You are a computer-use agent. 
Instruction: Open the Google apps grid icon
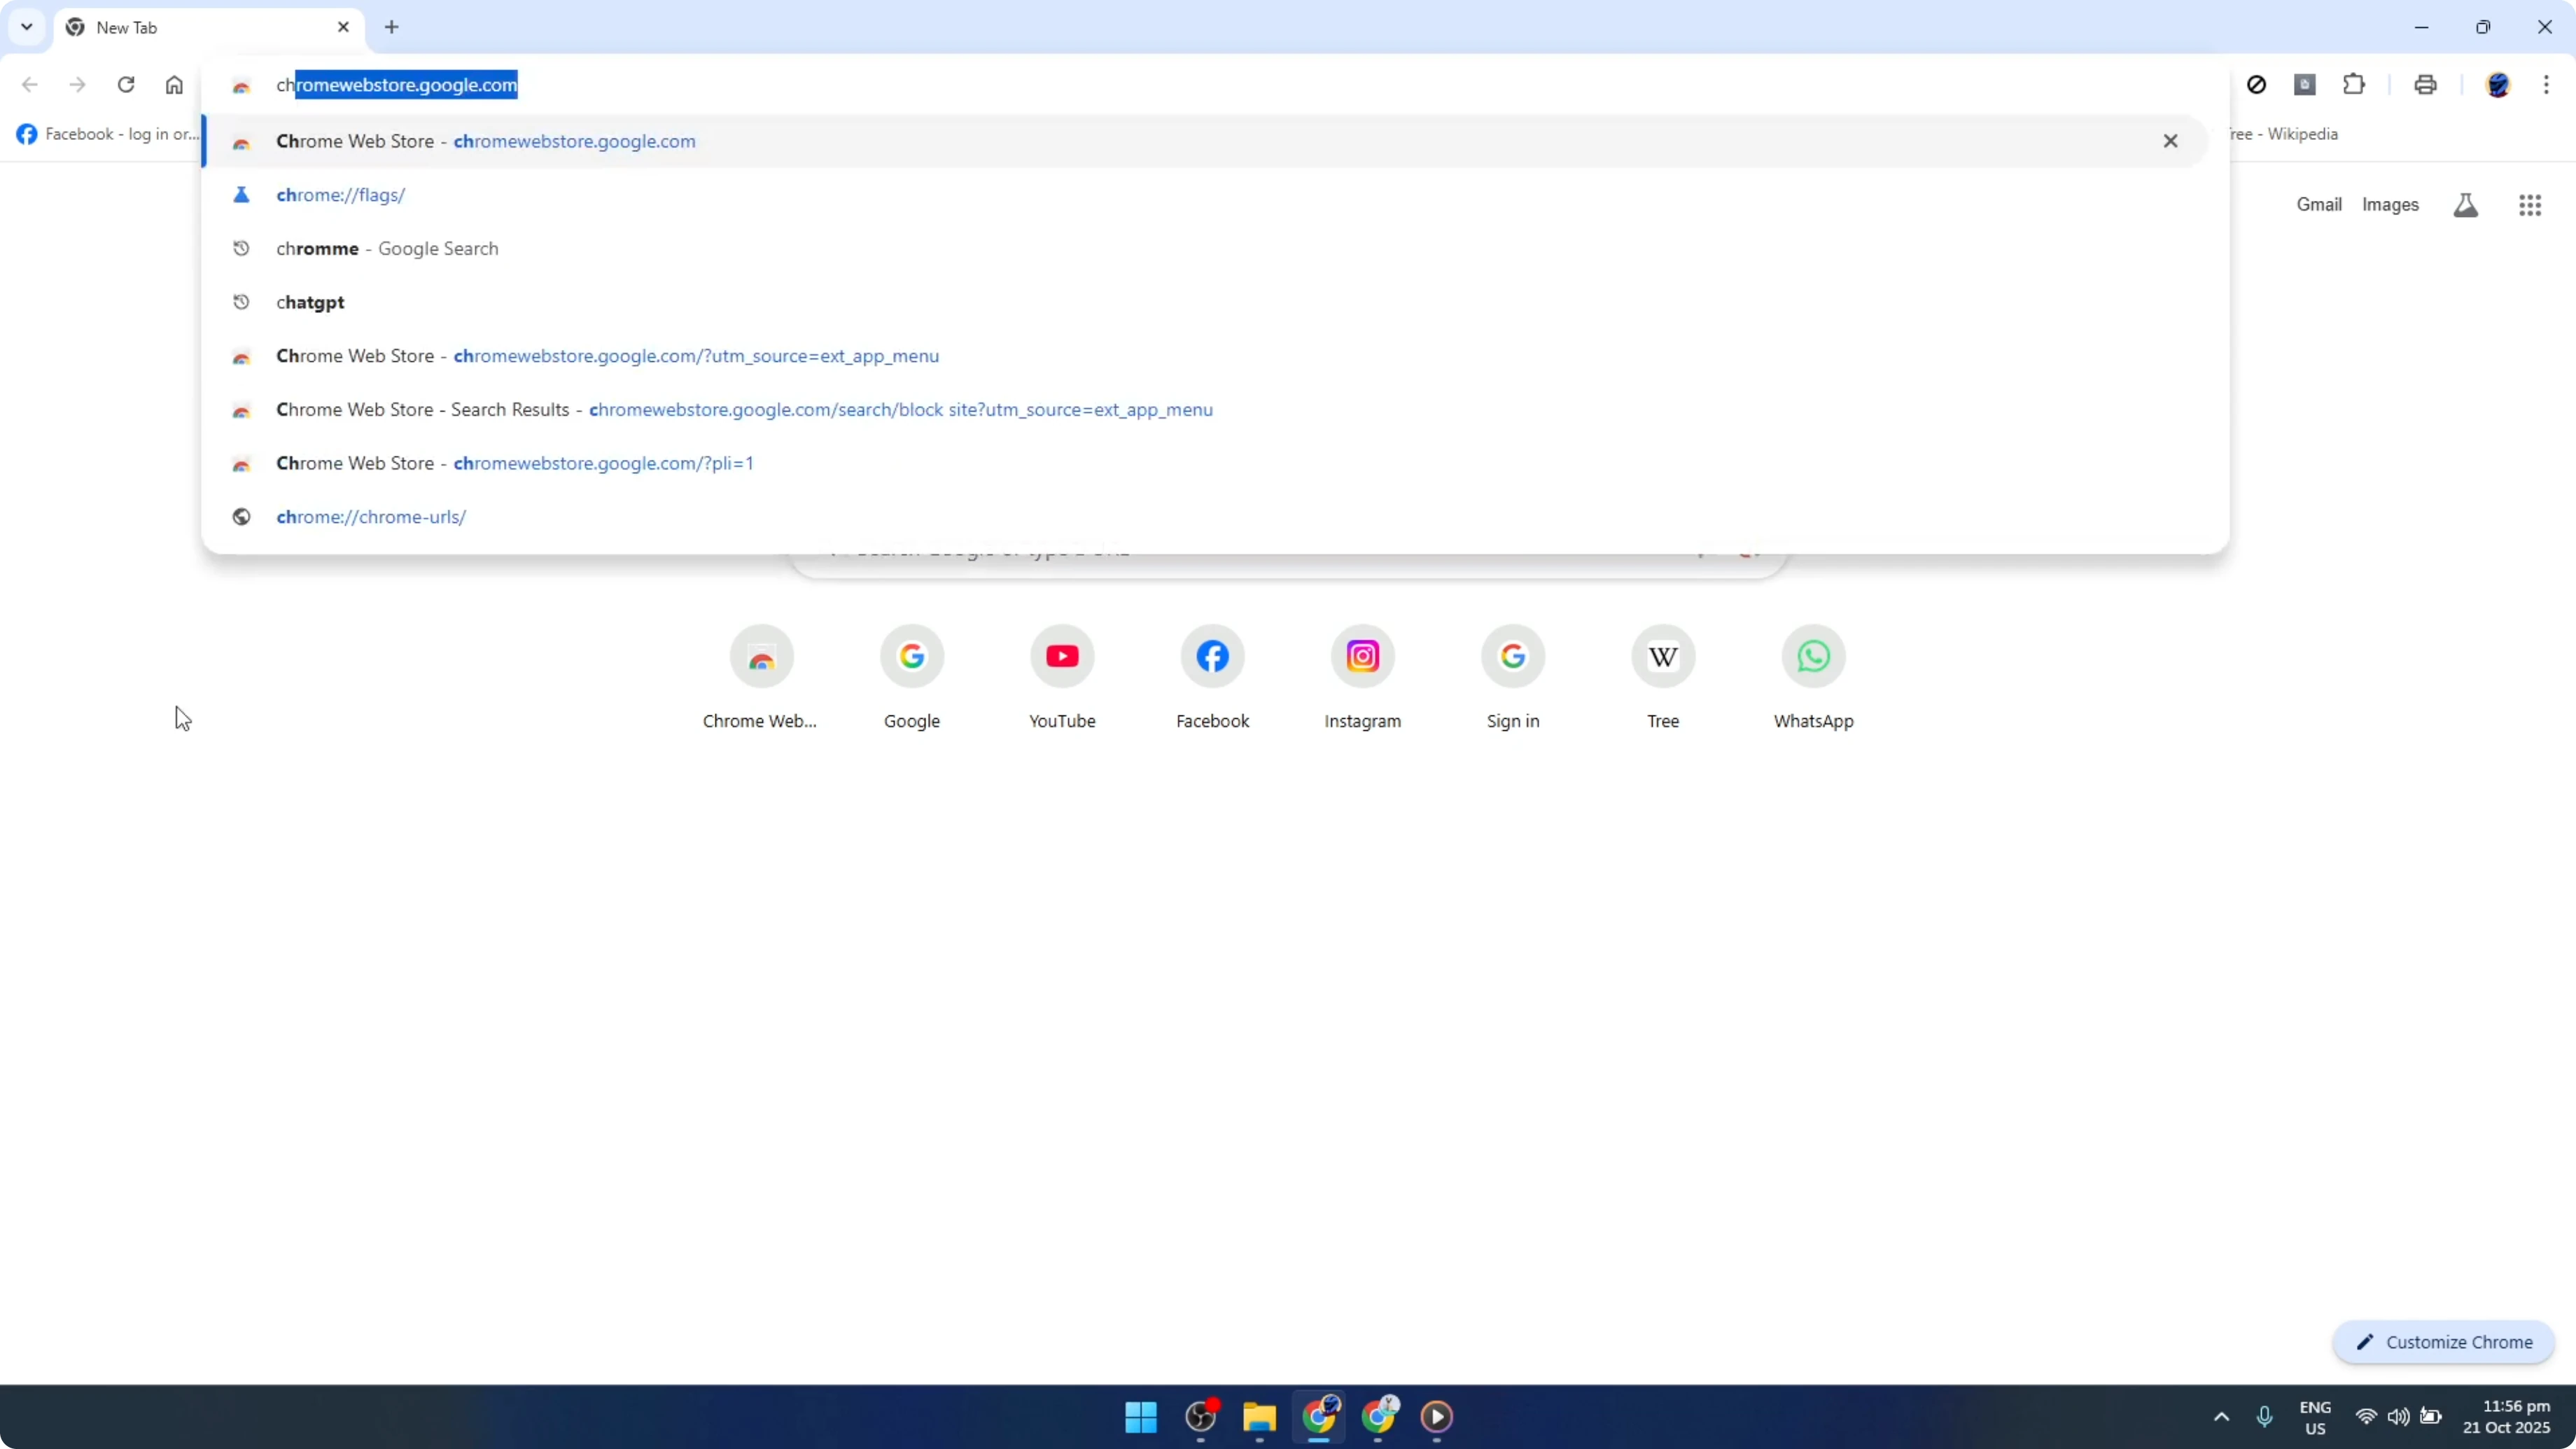click(2530, 205)
